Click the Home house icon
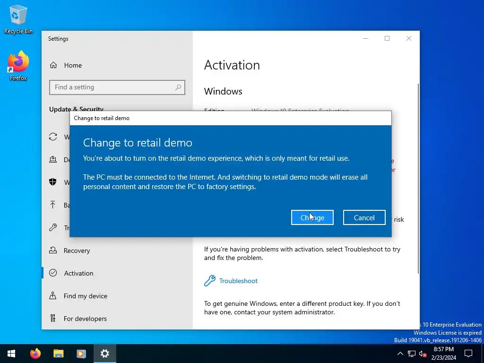The image size is (484, 363). [53, 65]
